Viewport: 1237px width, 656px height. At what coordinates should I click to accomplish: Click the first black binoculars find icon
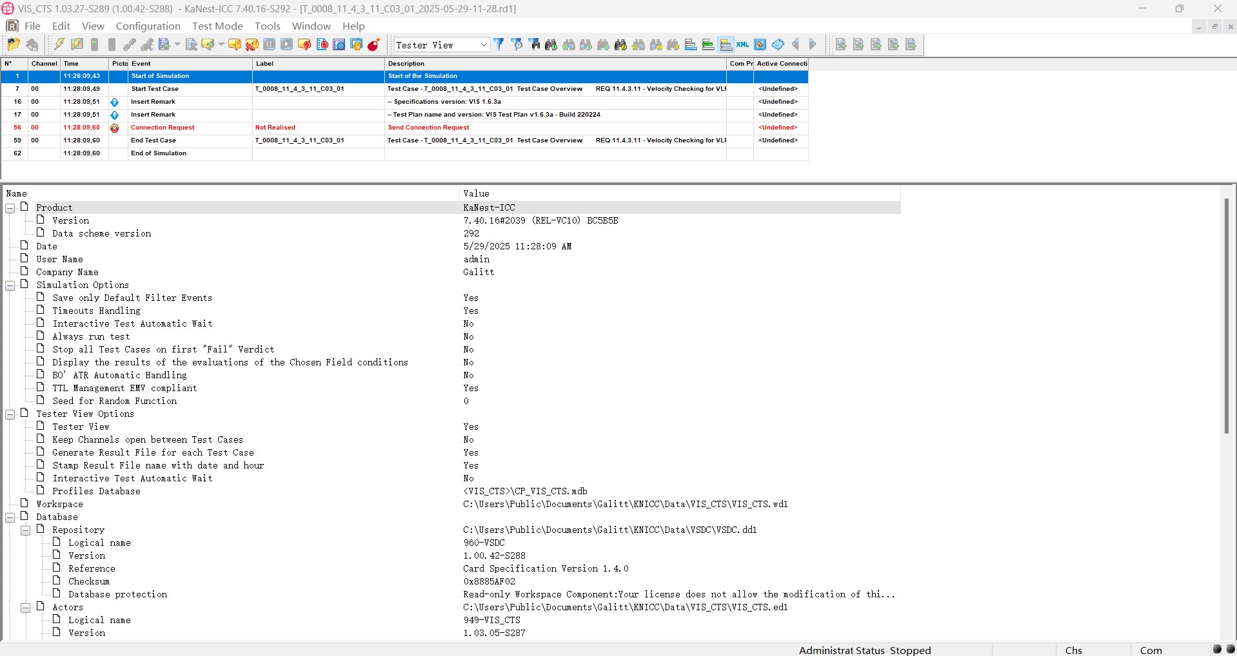pyautogui.click(x=551, y=44)
